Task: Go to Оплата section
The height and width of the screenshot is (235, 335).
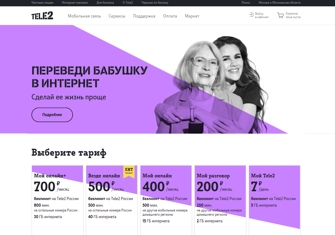Action: click(170, 16)
